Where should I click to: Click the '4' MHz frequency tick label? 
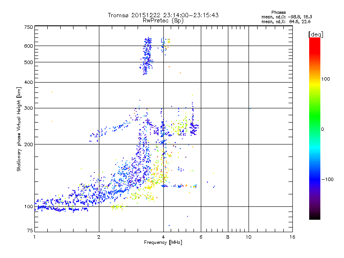click(x=163, y=237)
